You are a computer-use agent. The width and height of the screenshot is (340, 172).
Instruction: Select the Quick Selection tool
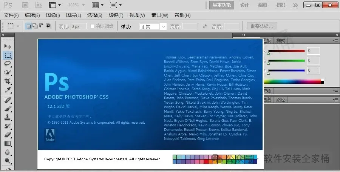8,72
